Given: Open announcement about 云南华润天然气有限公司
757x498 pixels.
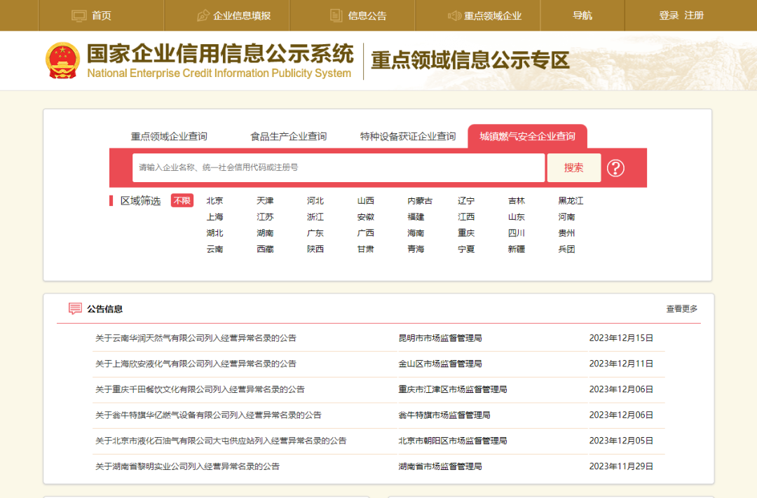Looking at the screenshot, I should (x=196, y=338).
